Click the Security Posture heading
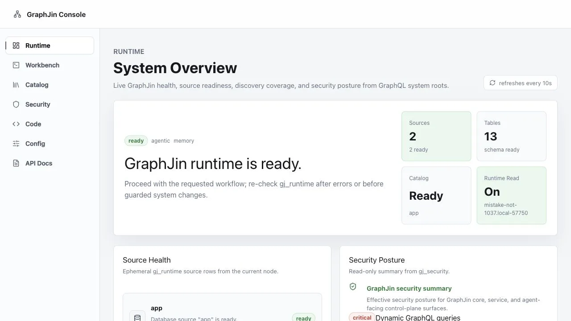 coord(377,260)
